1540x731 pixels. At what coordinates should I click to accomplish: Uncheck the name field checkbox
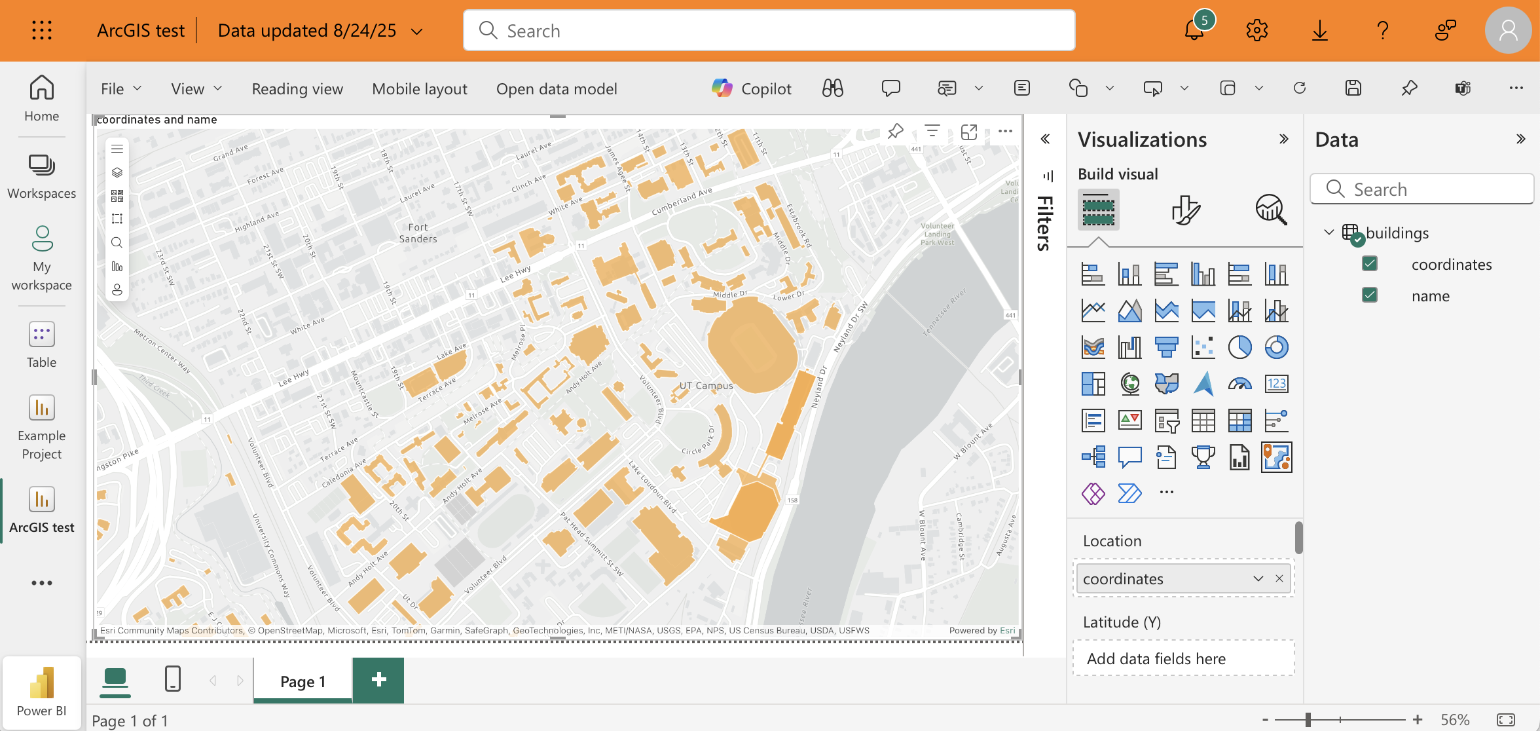[1369, 295]
